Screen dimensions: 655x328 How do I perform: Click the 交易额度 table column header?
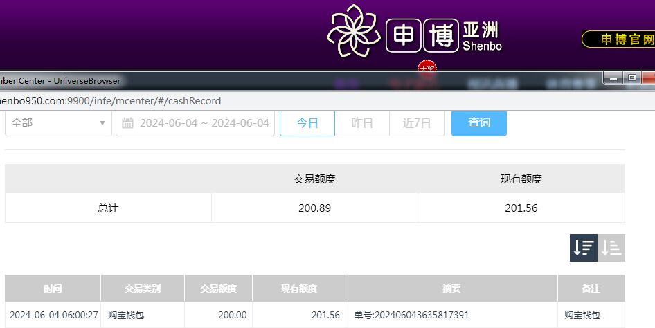point(218,288)
